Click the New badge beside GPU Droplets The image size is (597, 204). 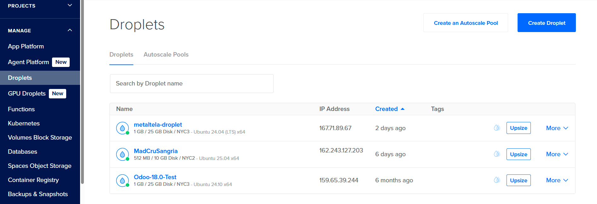57,93
